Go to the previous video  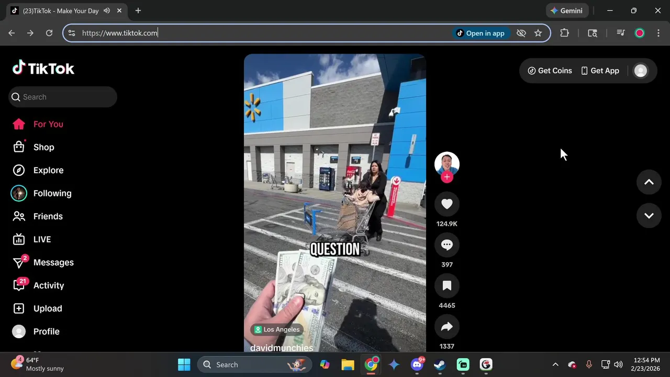click(649, 182)
